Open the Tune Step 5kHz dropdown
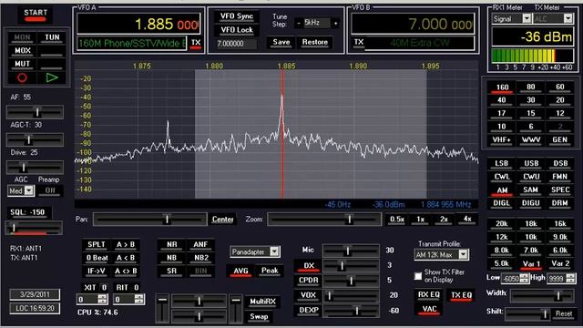583x328 pixels. tap(317, 23)
